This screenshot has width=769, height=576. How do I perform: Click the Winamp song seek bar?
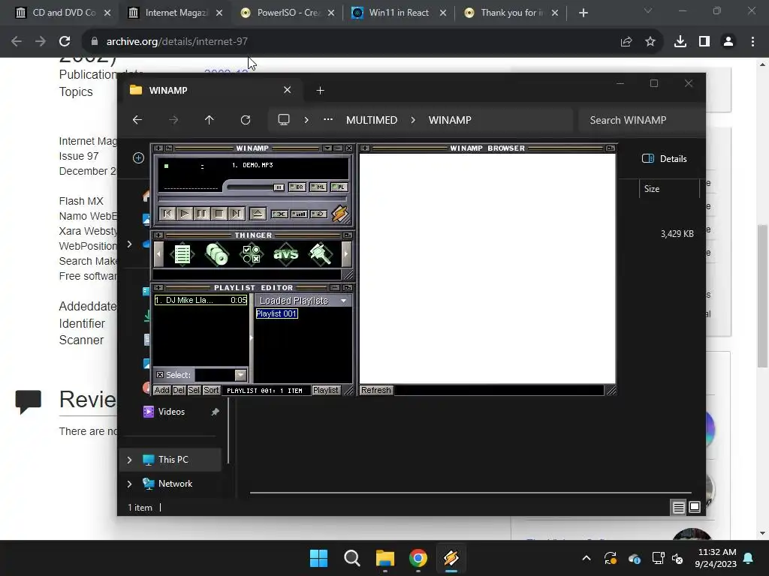252,199
